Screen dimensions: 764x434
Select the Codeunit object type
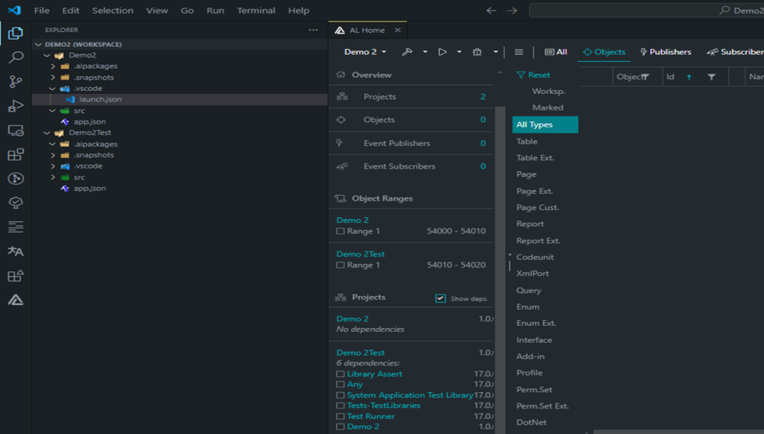point(535,257)
